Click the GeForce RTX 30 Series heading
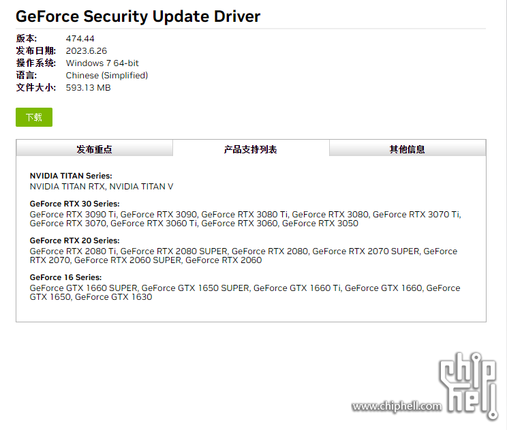Viewport: 507px width, 430px height. click(75, 204)
